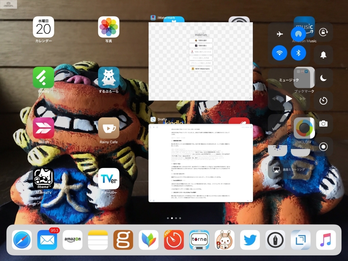The height and width of the screenshot is (261, 348).
Task: Open 画面ミラーリング screen mirroring
Action: 289,170
